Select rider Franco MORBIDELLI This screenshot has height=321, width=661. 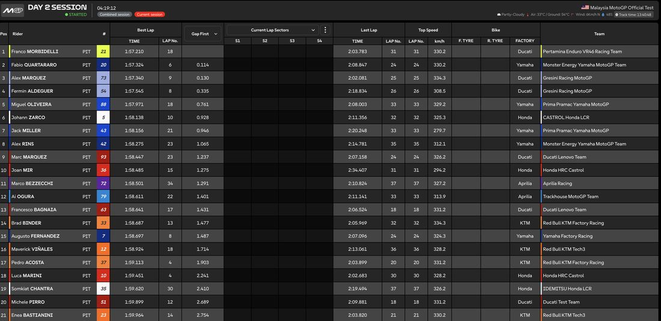35,52
